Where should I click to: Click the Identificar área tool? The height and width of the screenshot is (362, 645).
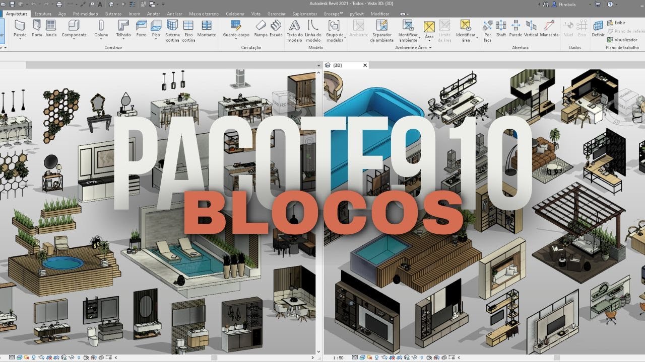coord(466,31)
